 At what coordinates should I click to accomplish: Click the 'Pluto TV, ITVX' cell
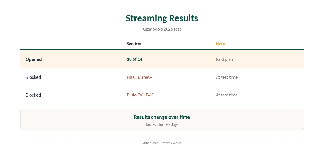(140, 95)
